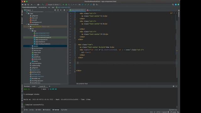Collapse the app folder
The height and width of the screenshot is (113, 201).
(x=30, y=31)
